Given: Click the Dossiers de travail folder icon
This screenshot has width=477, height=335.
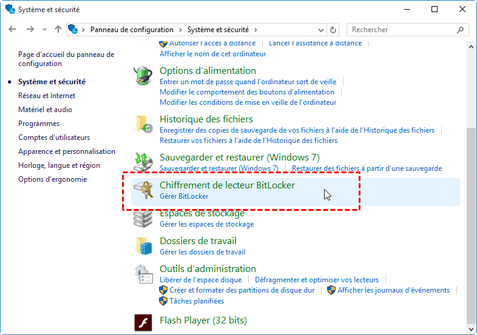Looking at the screenshot, I should click(x=144, y=246).
